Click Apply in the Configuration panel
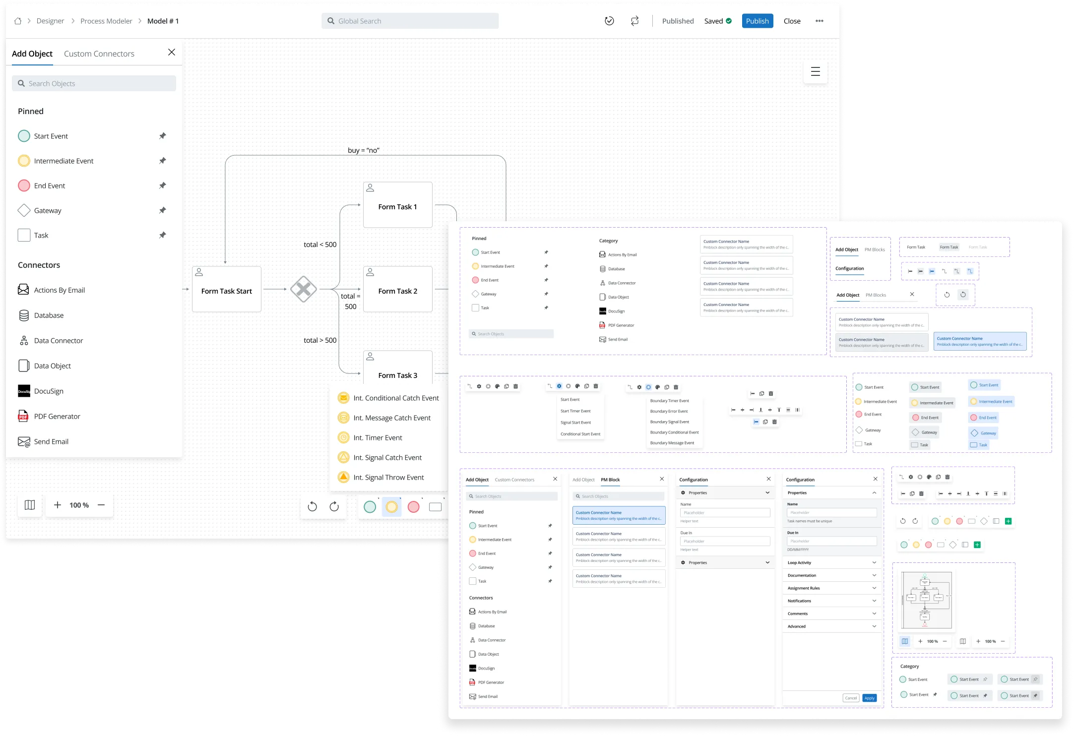 coord(869,698)
